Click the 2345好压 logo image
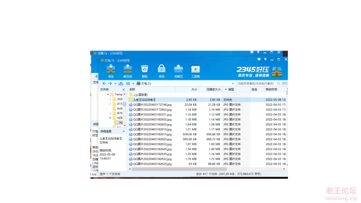The image size is (361, 203). click(x=259, y=72)
